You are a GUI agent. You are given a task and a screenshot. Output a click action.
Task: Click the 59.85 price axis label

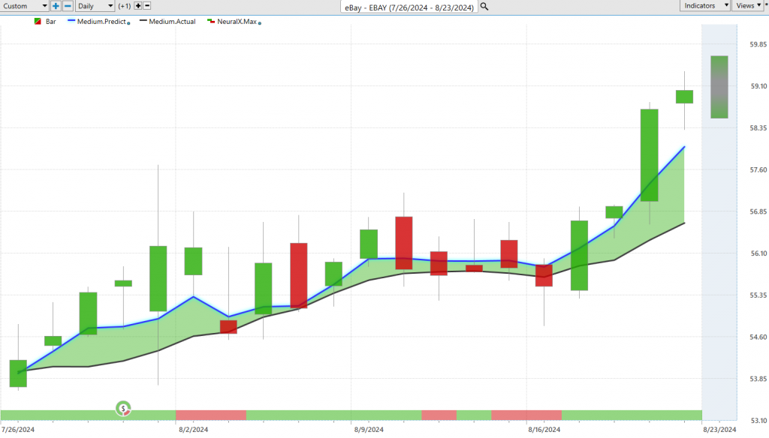(758, 44)
